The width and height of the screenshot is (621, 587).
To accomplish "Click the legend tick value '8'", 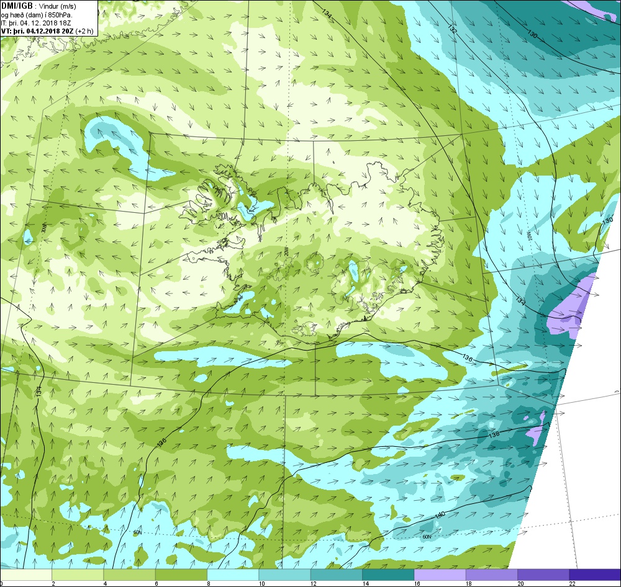I will pyautogui.click(x=208, y=583).
